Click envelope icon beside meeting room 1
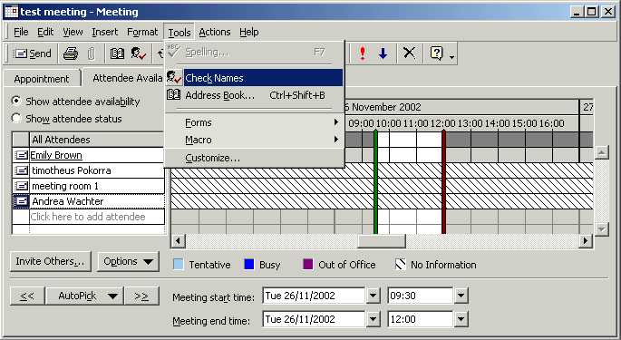 coord(21,186)
